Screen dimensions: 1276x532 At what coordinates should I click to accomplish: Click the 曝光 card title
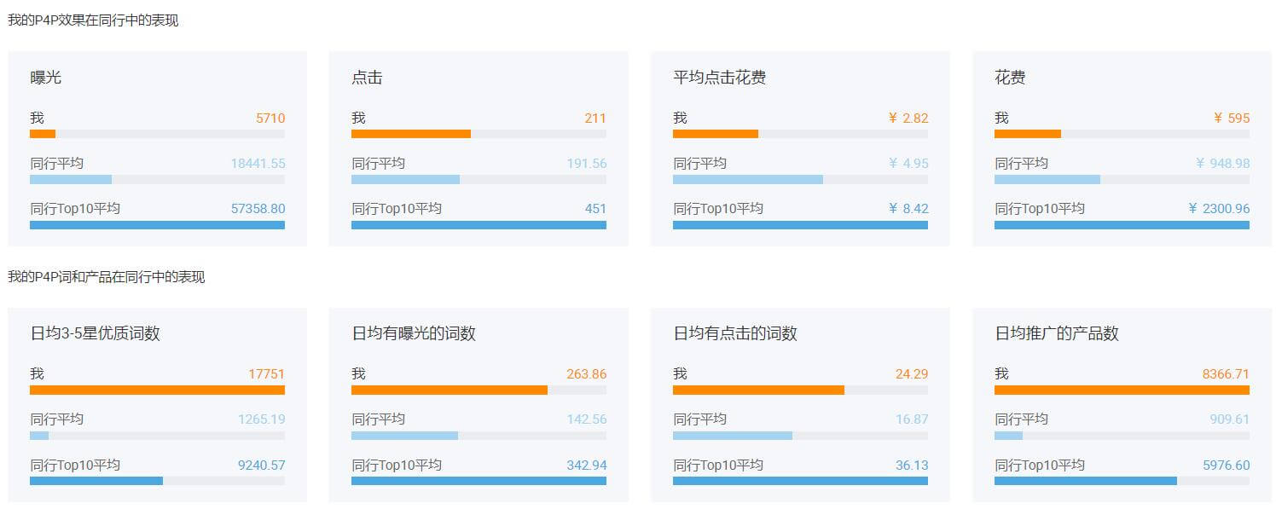click(x=46, y=78)
